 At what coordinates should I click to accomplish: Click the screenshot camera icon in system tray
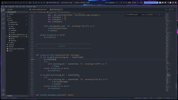click(x=160, y=2)
